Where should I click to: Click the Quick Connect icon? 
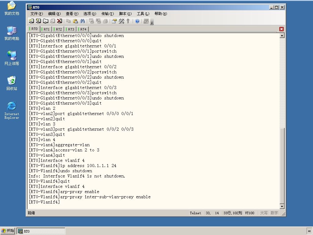coord(39,21)
